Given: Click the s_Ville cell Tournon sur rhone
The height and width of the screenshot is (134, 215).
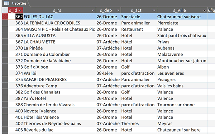Looking at the screenshot, I should pyautogui.click(x=182, y=105).
